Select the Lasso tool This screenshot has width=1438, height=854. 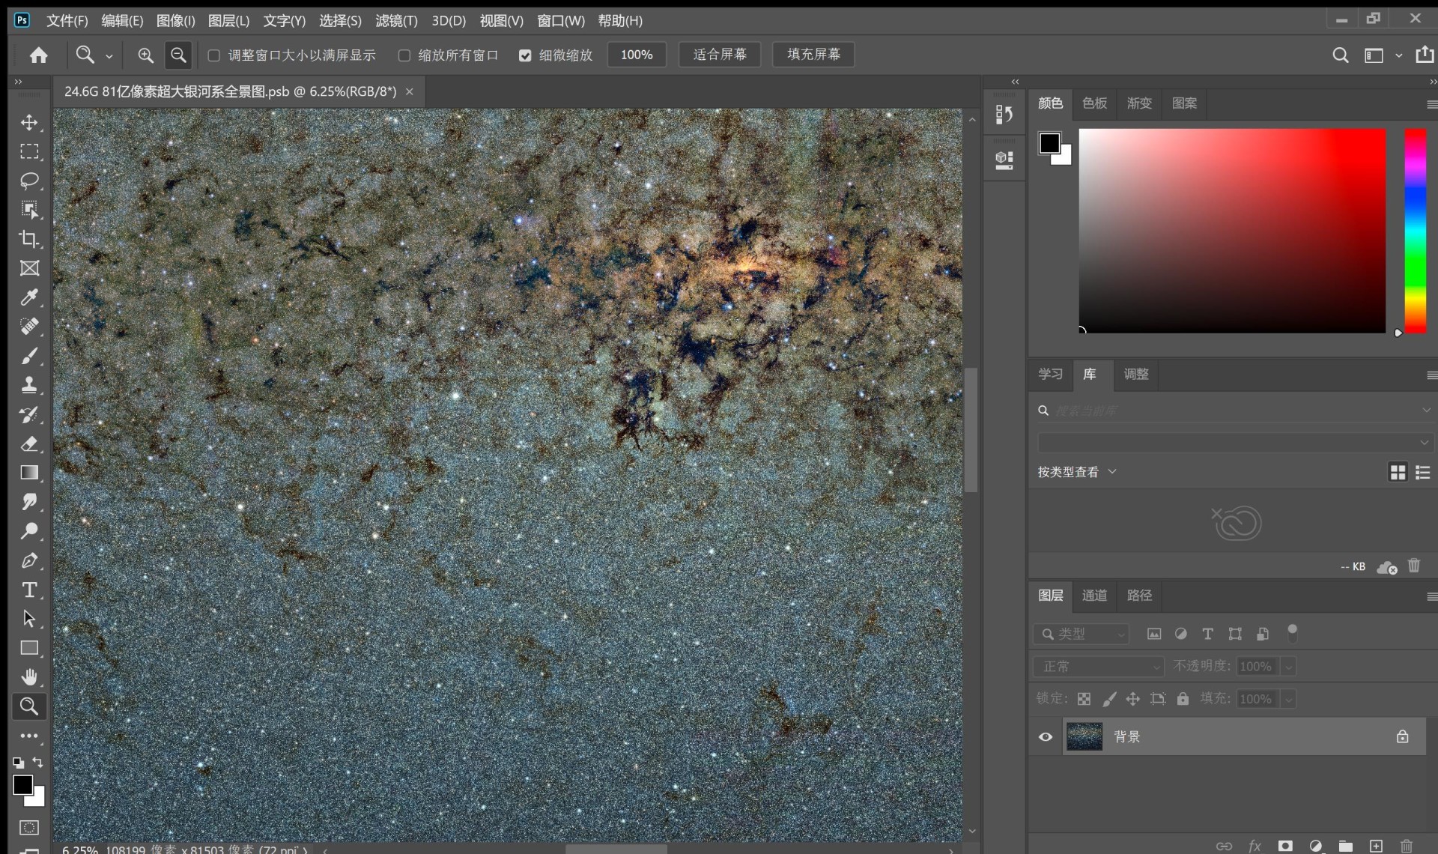[29, 181]
